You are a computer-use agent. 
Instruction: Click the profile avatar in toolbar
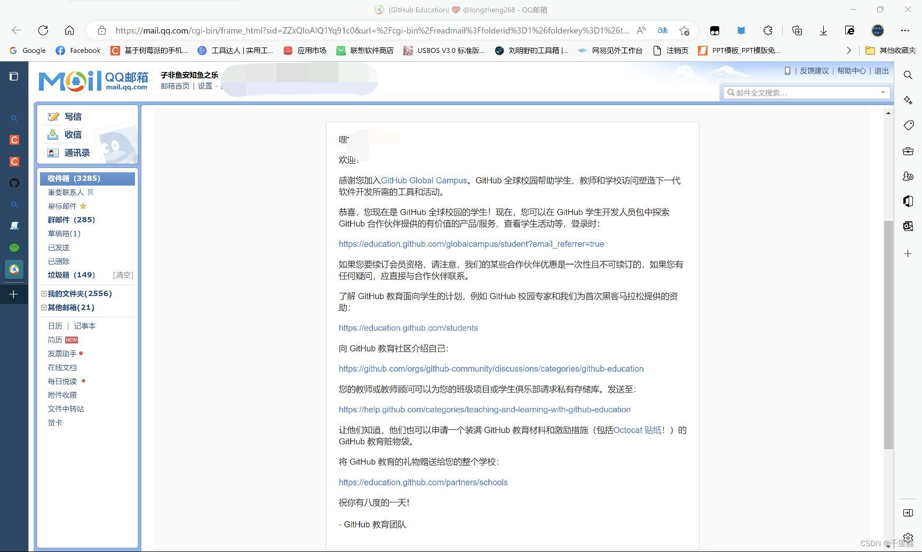878,30
